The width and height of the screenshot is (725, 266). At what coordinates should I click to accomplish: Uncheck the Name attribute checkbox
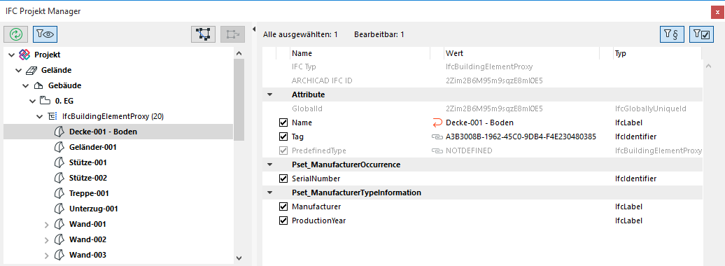pos(283,122)
